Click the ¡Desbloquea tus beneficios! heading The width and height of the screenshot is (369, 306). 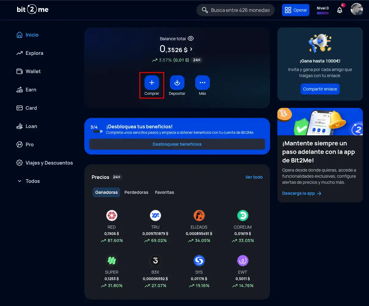pos(139,126)
